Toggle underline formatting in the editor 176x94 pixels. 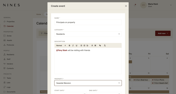click(76, 45)
